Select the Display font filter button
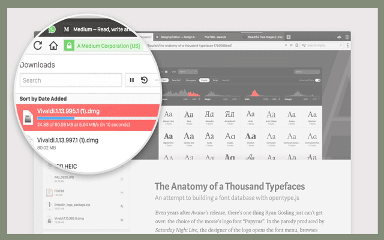Viewport: 384px width, 240px height. pyautogui.click(x=203, y=80)
